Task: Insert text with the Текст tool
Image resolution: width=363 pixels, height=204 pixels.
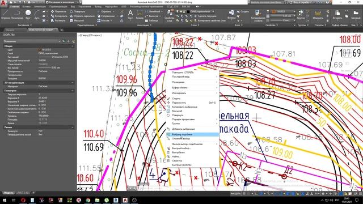Action: pyautogui.click(x=130, y=15)
